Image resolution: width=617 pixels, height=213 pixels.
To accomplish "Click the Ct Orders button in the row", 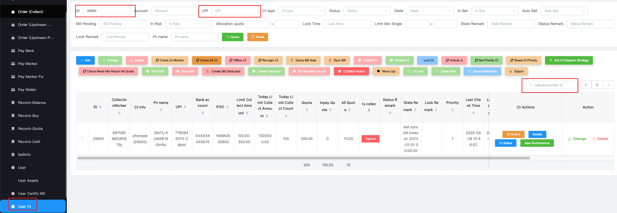I will tap(513, 134).
